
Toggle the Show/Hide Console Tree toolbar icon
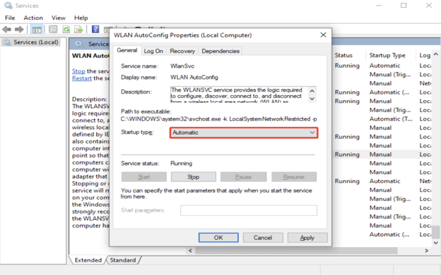pyautogui.click(x=36, y=29)
